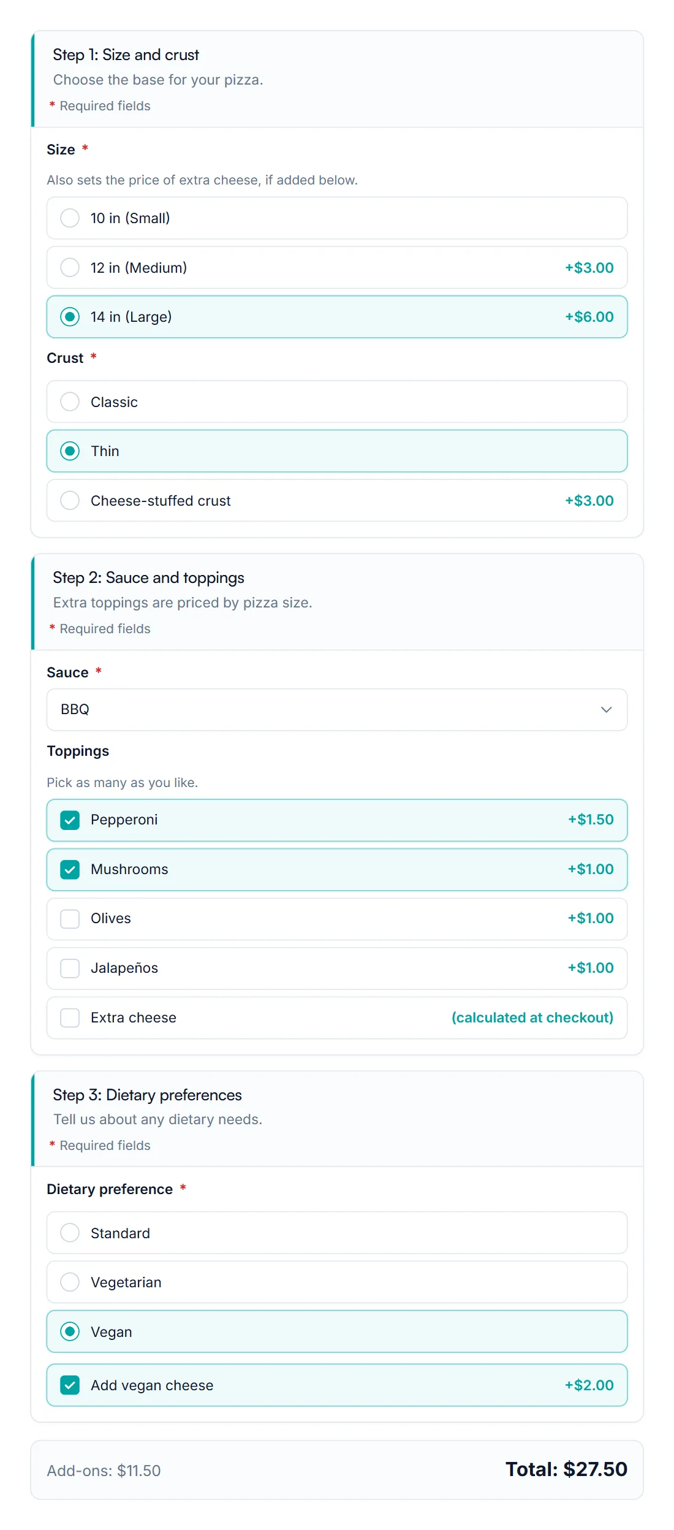Check the Olives topping

click(337, 918)
